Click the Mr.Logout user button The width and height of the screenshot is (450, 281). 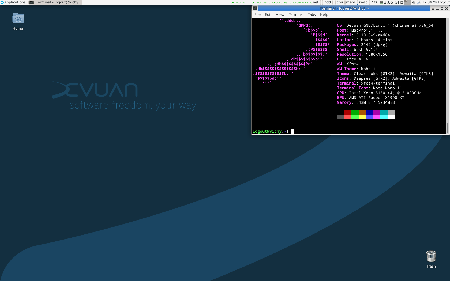click(441, 2)
